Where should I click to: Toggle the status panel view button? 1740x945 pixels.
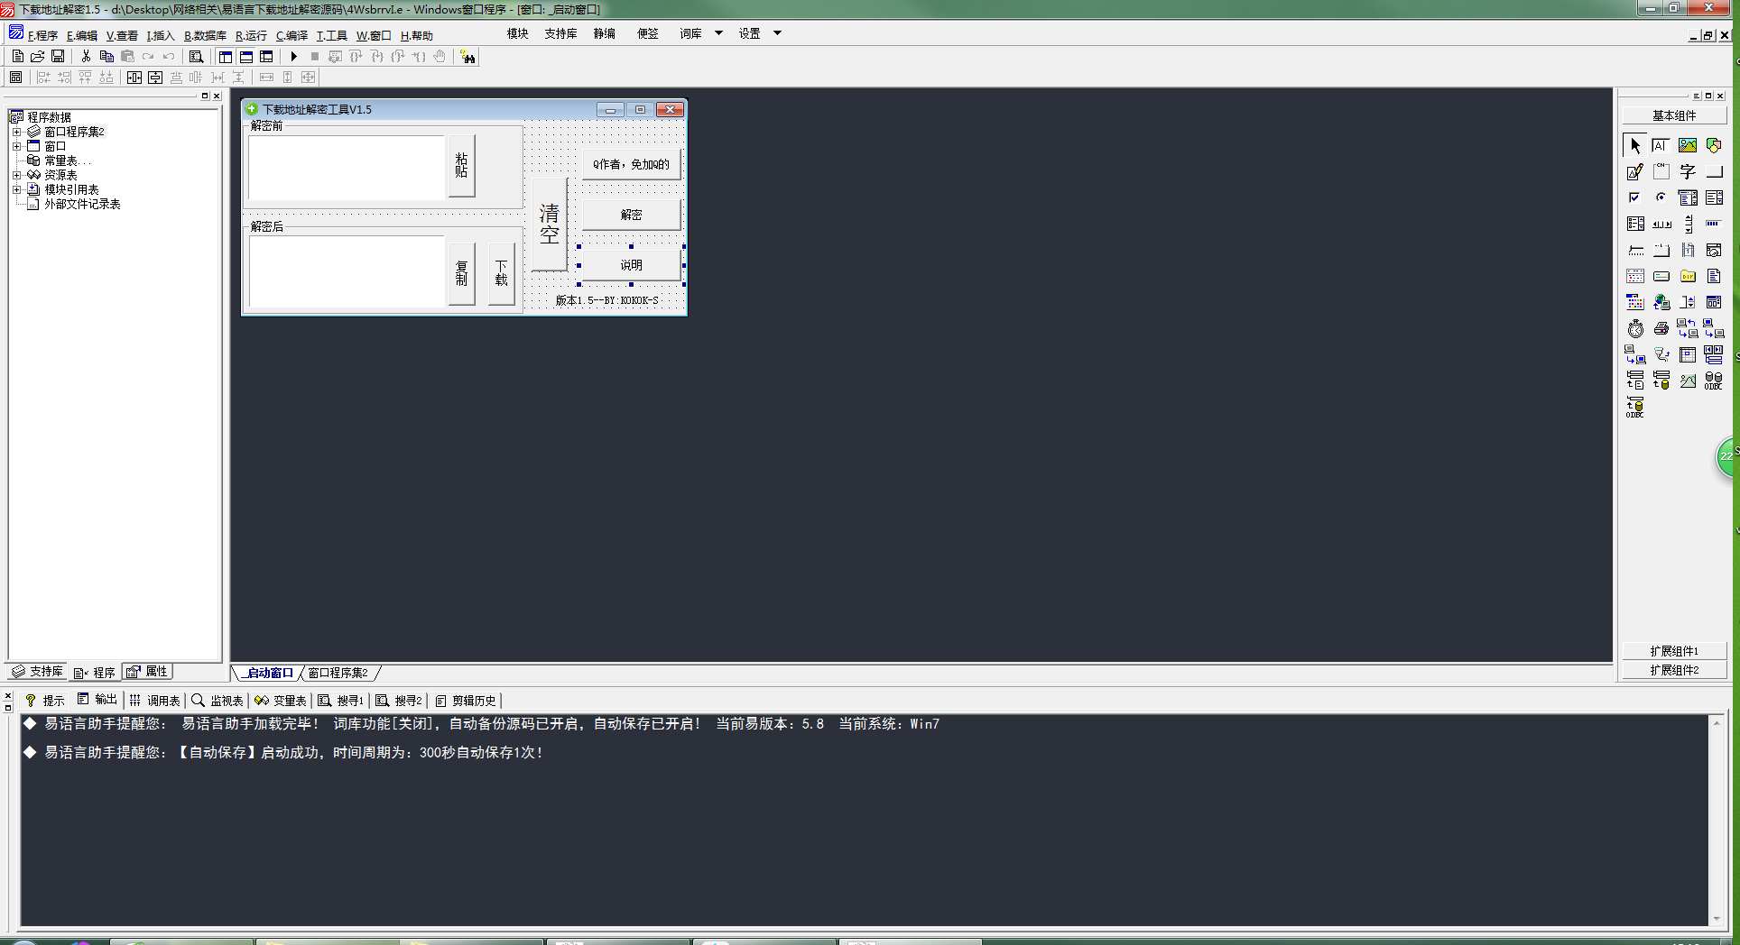point(246,56)
